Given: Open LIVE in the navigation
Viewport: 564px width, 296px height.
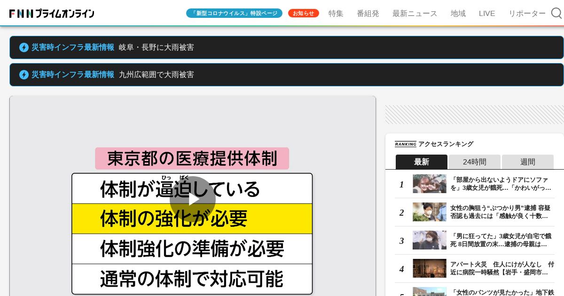Looking at the screenshot, I should (487, 14).
